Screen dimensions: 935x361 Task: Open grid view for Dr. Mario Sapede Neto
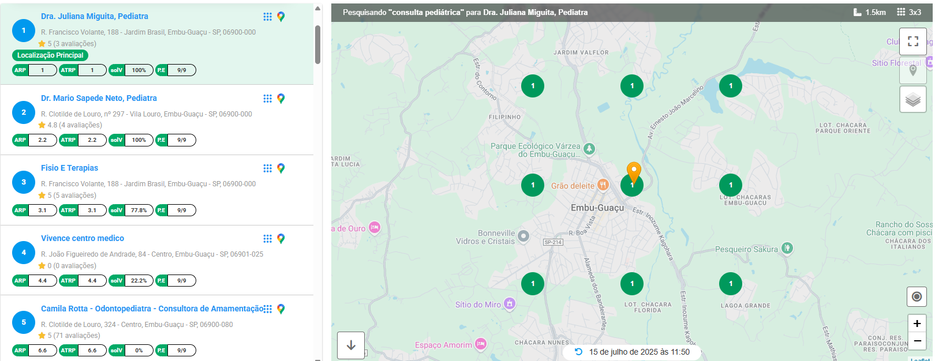(x=267, y=99)
